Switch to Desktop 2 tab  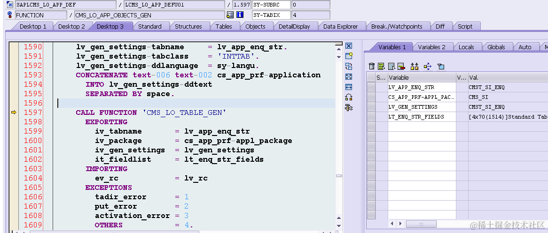pyautogui.click(x=71, y=27)
